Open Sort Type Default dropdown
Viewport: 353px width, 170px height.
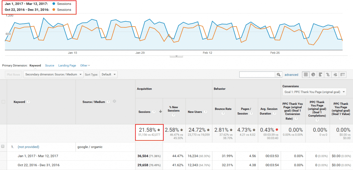click(x=108, y=74)
